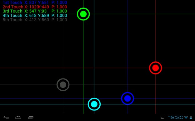This screenshot has height=121, width=195.
Task: Tap the Android home navigation icon
Action: (x=18, y=117)
